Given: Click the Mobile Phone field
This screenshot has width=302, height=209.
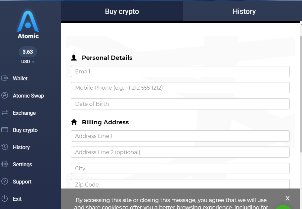Looking at the screenshot, I should (180, 88).
